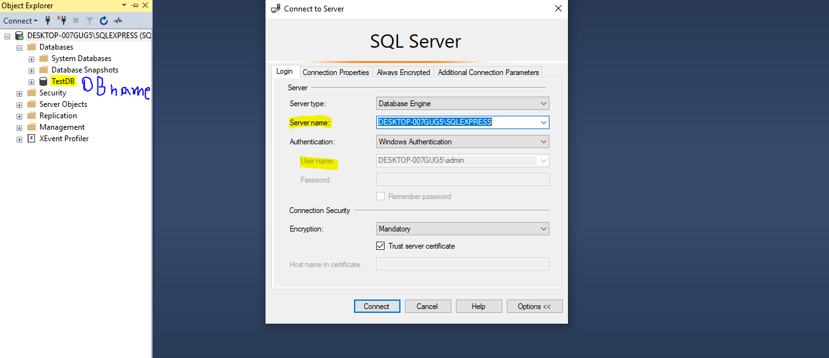Collapse the DESKTOP-007GUG5\SQLEXPRESS server node
The height and width of the screenshot is (358, 829).
pyautogui.click(x=7, y=36)
